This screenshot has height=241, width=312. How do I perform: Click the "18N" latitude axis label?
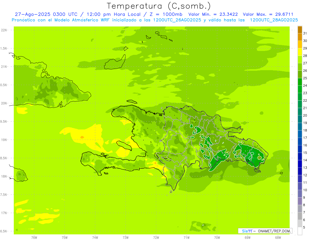(x=4, y=177)
